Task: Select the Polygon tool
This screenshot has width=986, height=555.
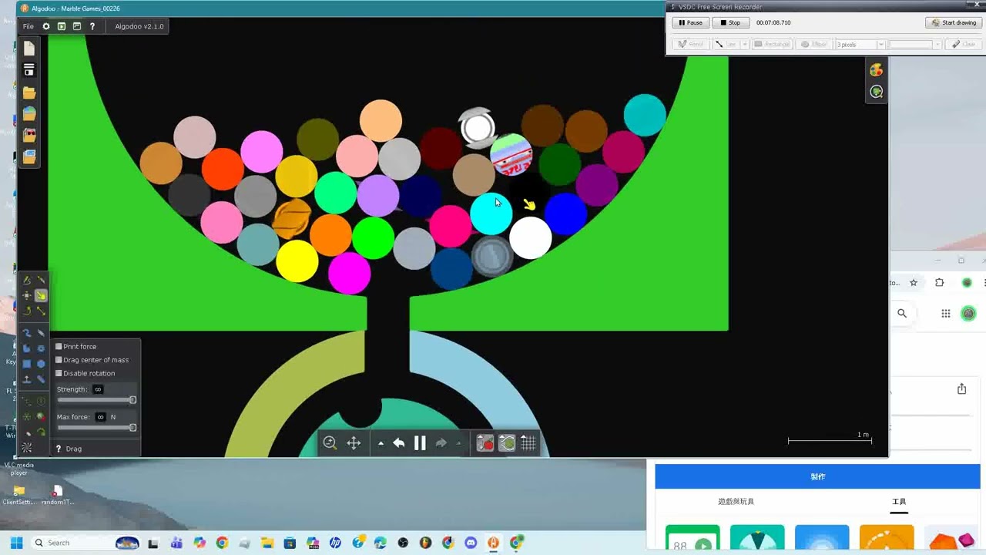Action: (27, 348)
